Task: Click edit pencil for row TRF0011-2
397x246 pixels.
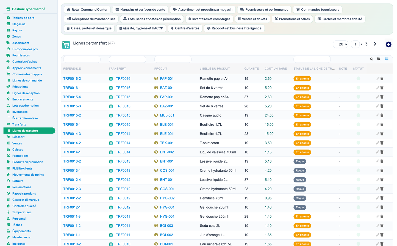Action: point(377,226)
